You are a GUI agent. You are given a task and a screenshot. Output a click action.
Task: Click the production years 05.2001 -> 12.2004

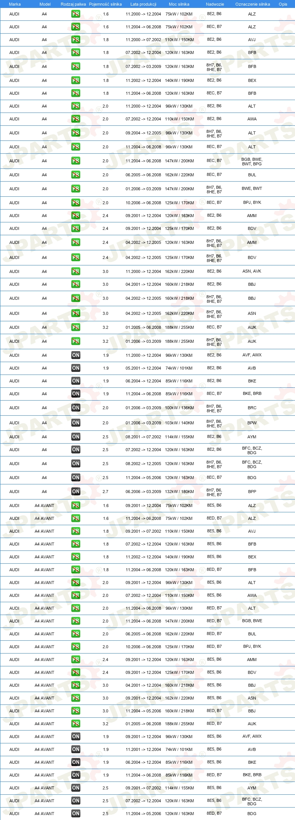click(143, 368)
